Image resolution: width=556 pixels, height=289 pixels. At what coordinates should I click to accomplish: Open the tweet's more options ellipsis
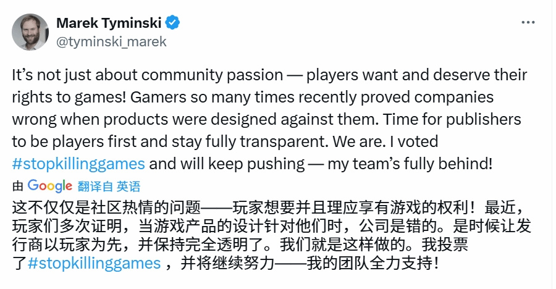pos(528,22)
